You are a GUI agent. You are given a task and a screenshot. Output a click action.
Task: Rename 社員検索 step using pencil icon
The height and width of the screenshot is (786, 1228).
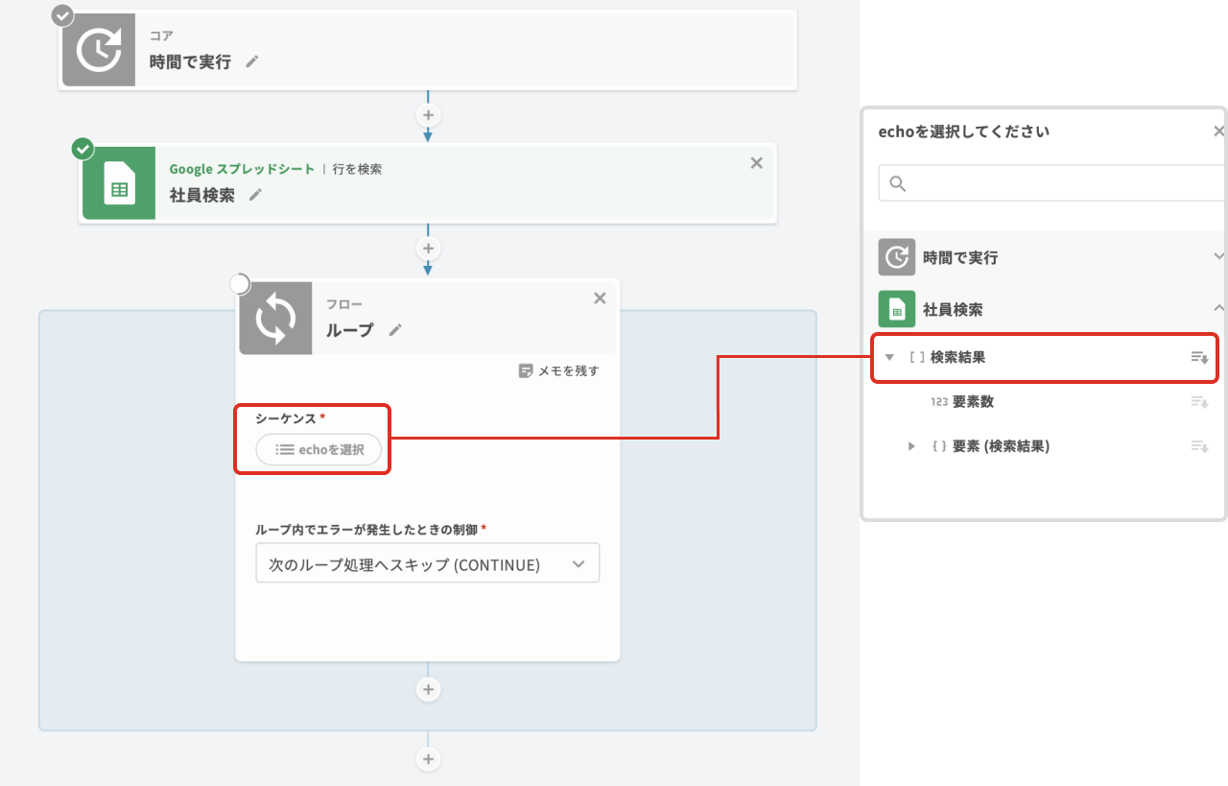[x=255, y=195]
